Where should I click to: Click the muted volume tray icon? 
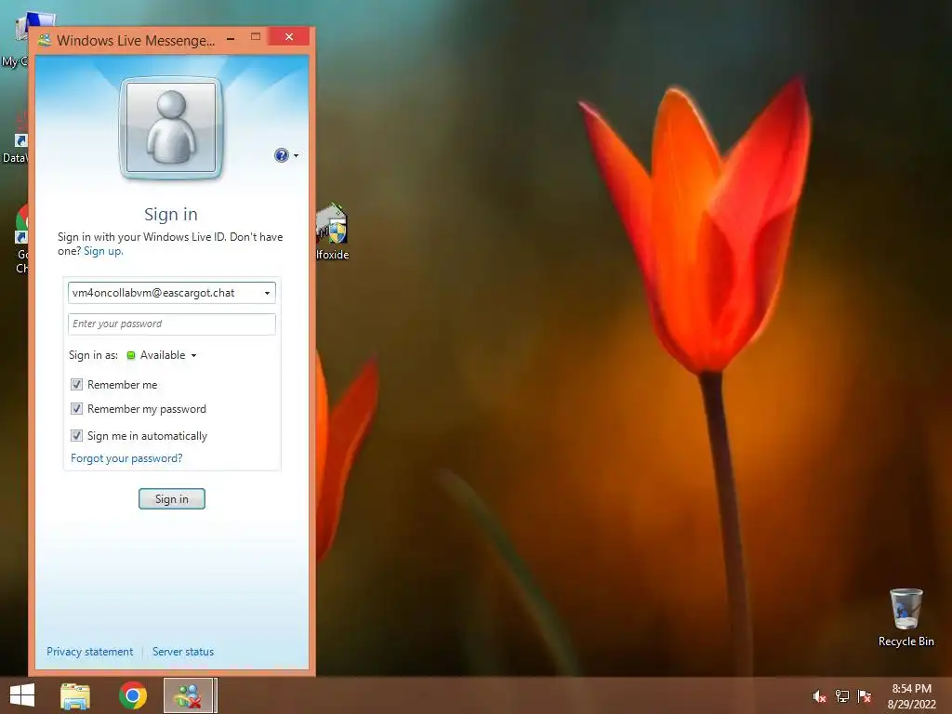(x=819, y=696)
